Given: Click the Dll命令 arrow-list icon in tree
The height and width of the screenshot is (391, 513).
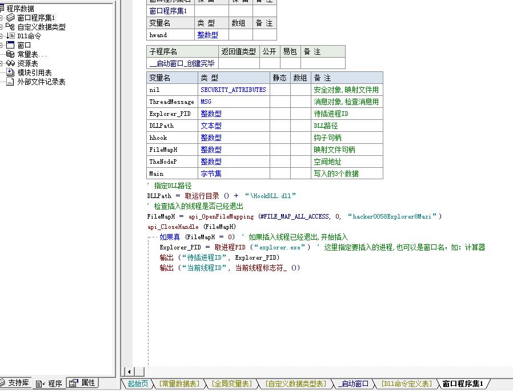Looking at the screenshot, I should tap(10, 35).
